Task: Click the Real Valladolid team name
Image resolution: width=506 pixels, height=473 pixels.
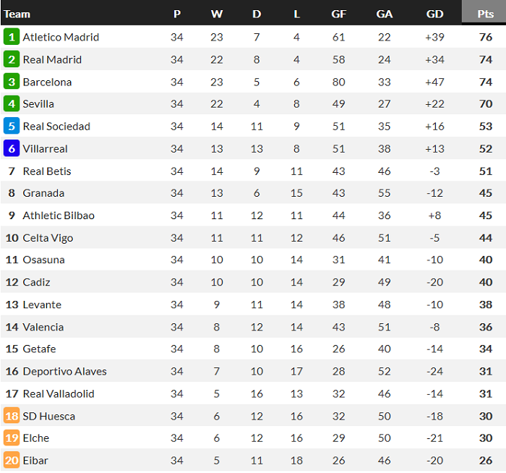Action: coord(59,394)
